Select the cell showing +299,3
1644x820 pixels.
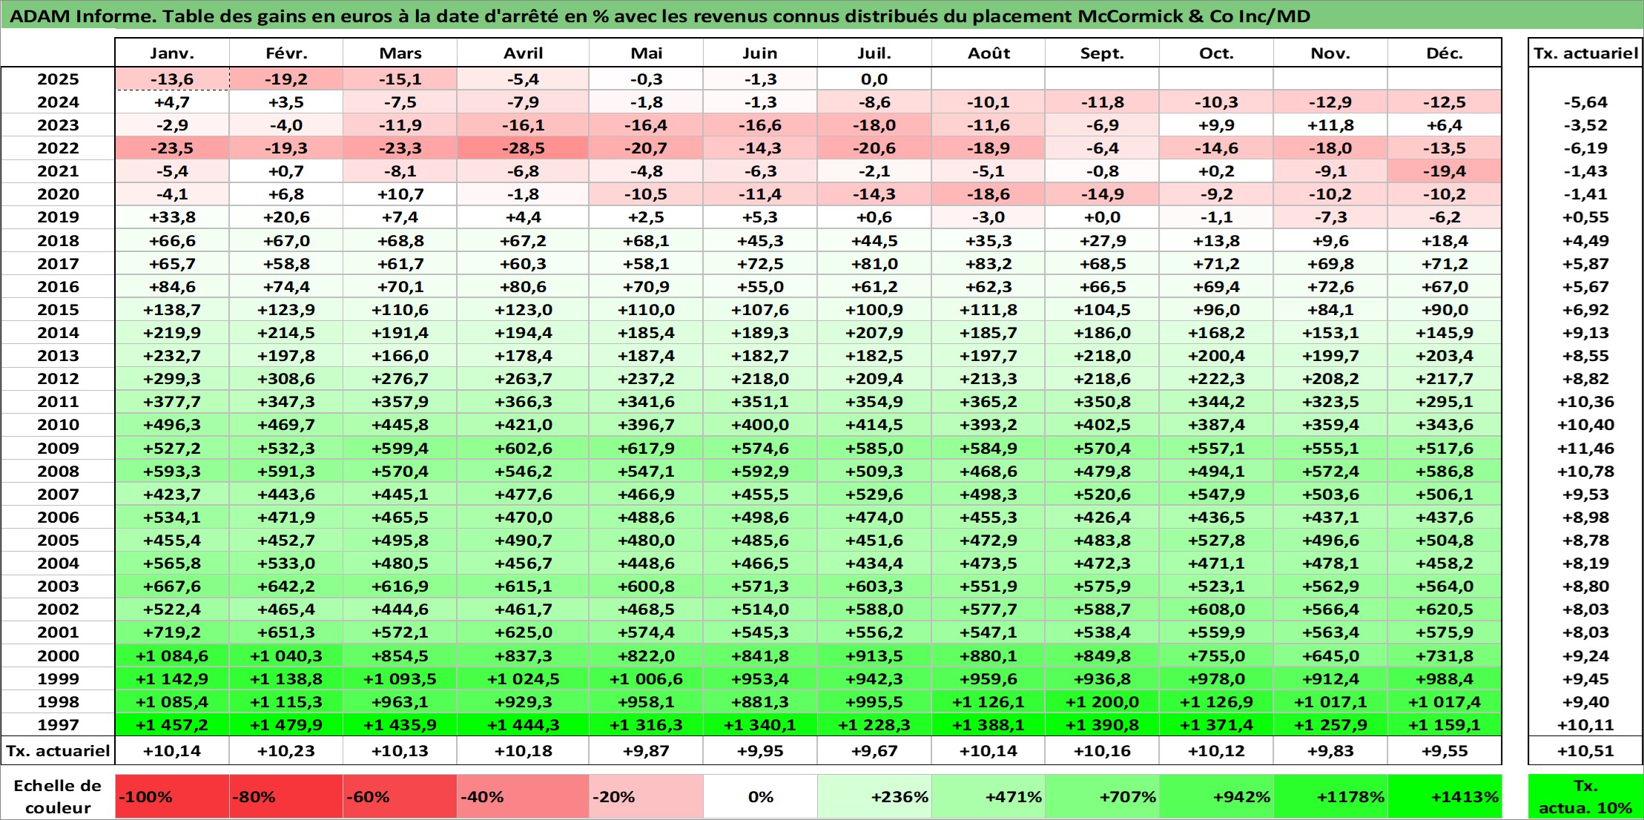172,378
